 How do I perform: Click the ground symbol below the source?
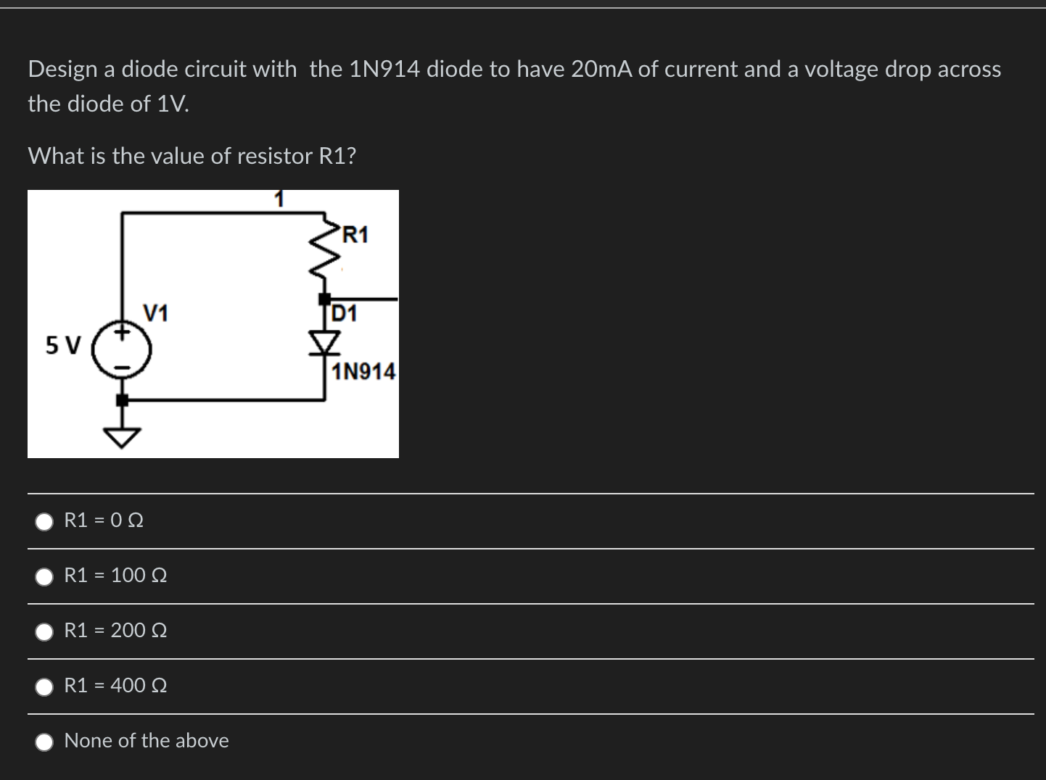coord(122,435)
